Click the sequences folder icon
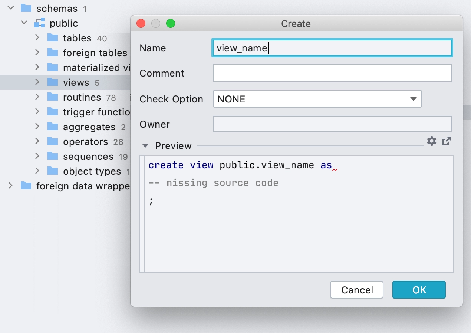 click(53, 156)
